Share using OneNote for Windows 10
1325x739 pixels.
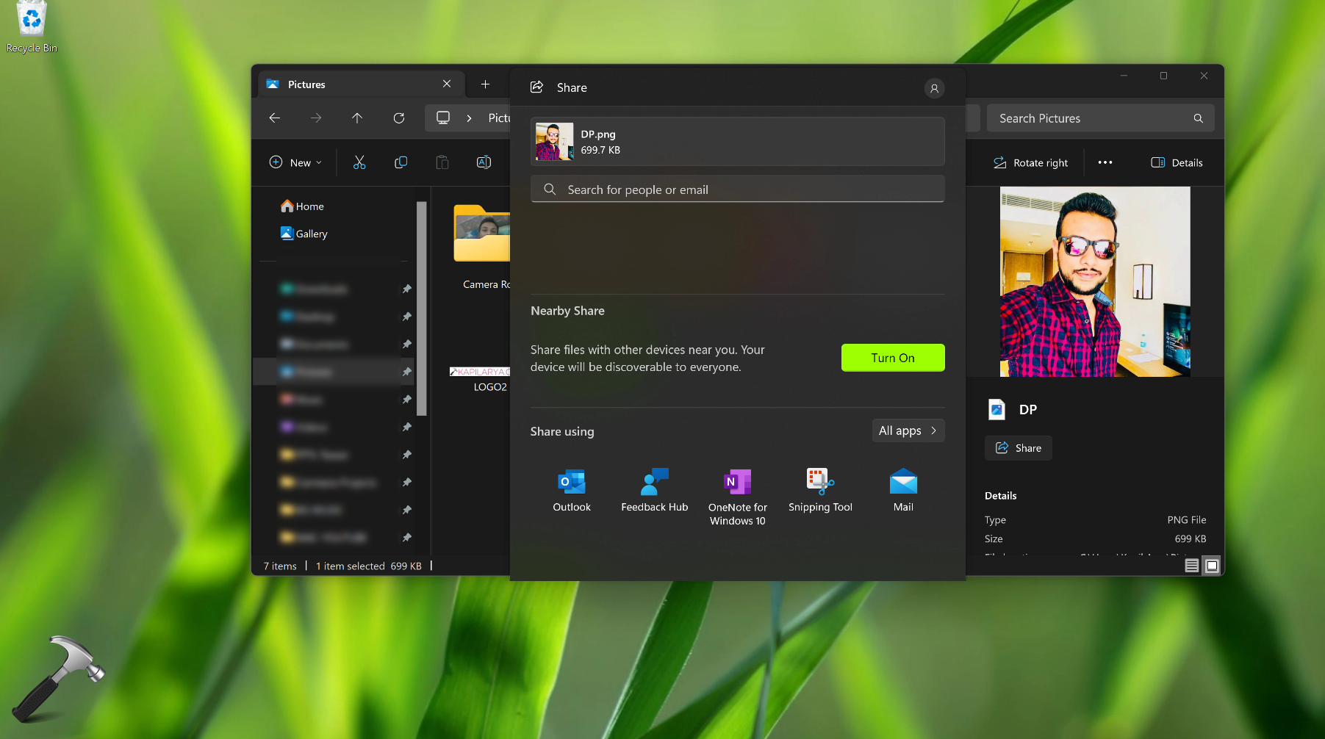737,490
